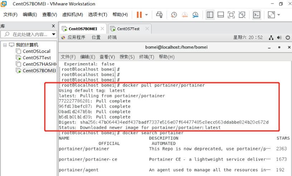The image size is (292, 176).
Task: Close the 库 library panel
Action: click(x=53, y=26)
